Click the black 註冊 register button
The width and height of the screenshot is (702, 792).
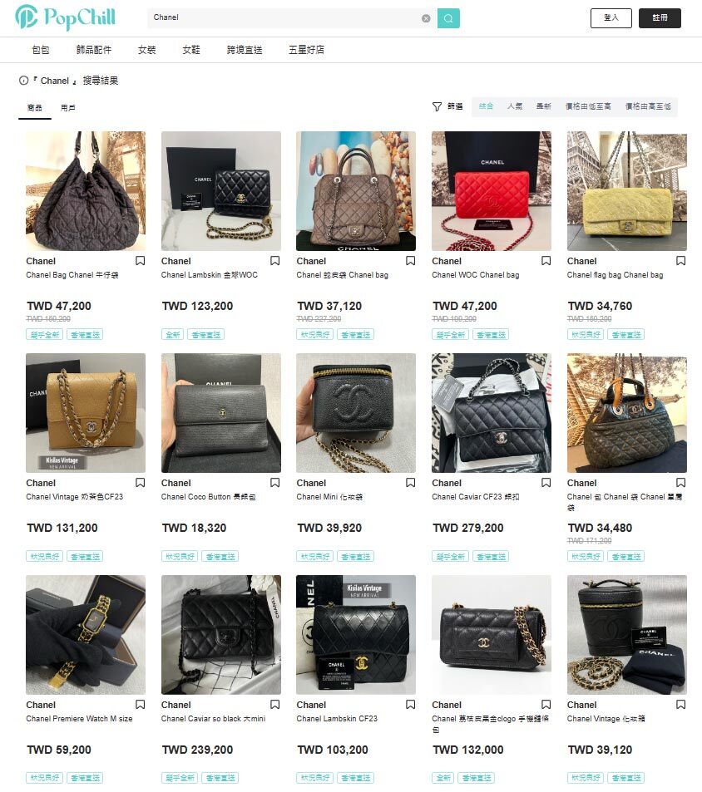[x=660, y=17]
